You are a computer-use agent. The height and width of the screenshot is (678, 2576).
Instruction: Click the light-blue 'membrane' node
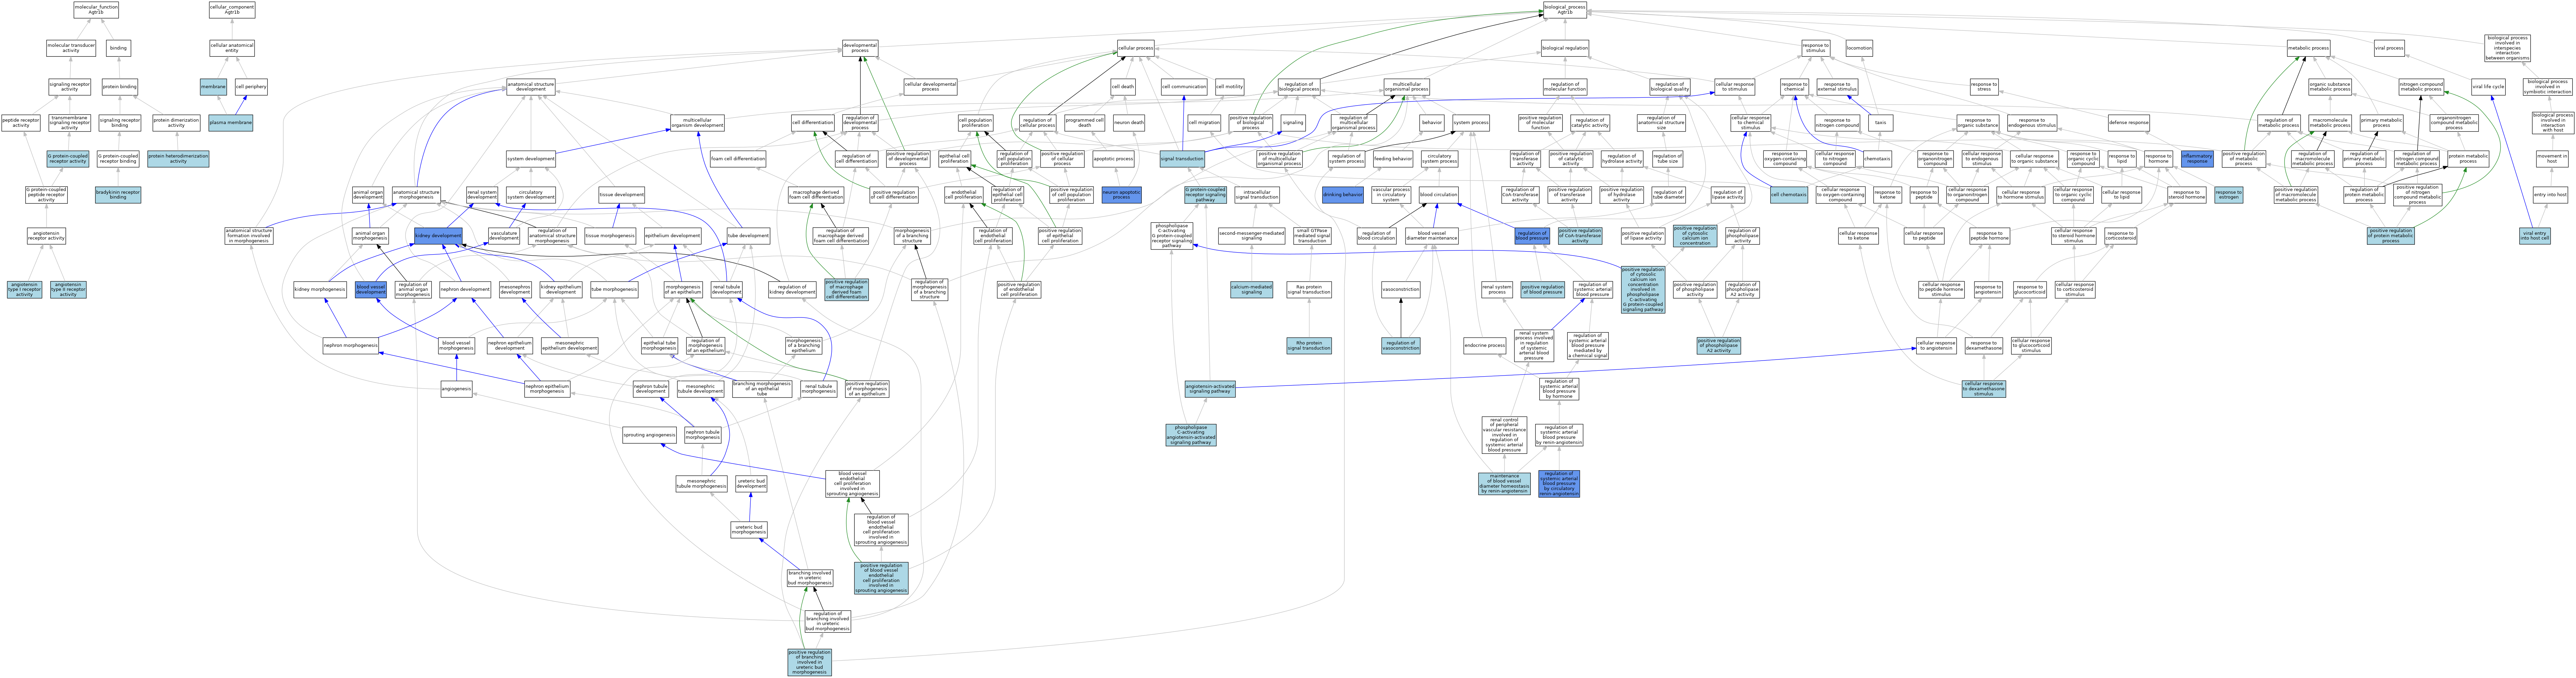tap(213, 87)
